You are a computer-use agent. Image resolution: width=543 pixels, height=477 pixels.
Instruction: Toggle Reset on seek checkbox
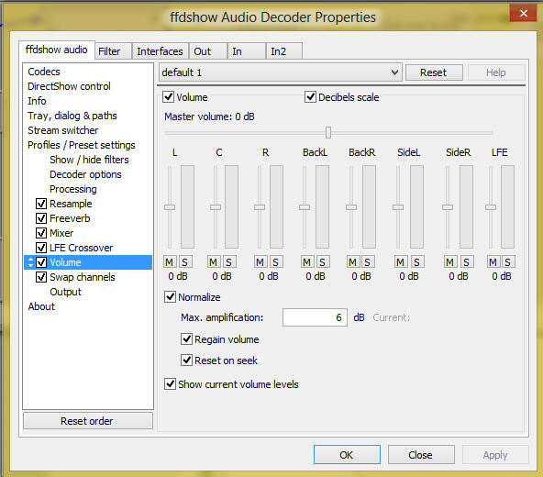click(x=187, y=361)
